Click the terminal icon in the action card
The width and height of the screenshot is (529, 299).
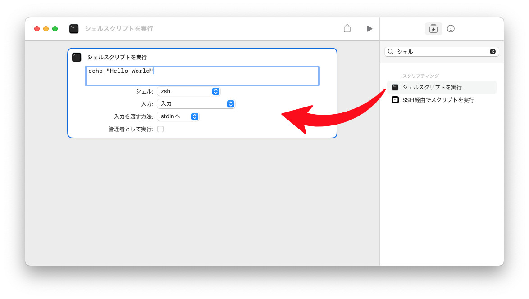[x=77, y=57]
